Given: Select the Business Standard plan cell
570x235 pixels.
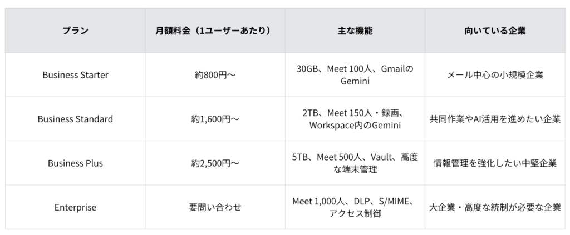Looking at the screenshot, I should click(75, 119).
